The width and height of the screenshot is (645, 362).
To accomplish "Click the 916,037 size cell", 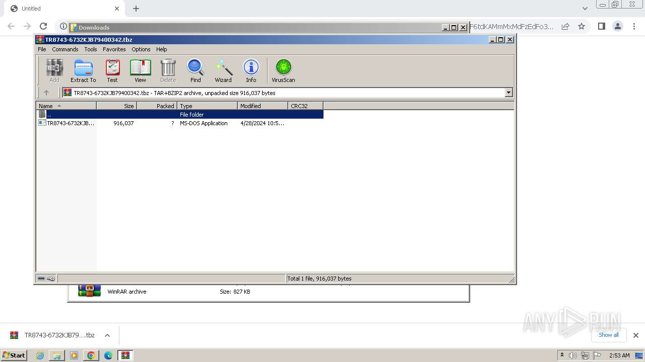I will point(123,123).
